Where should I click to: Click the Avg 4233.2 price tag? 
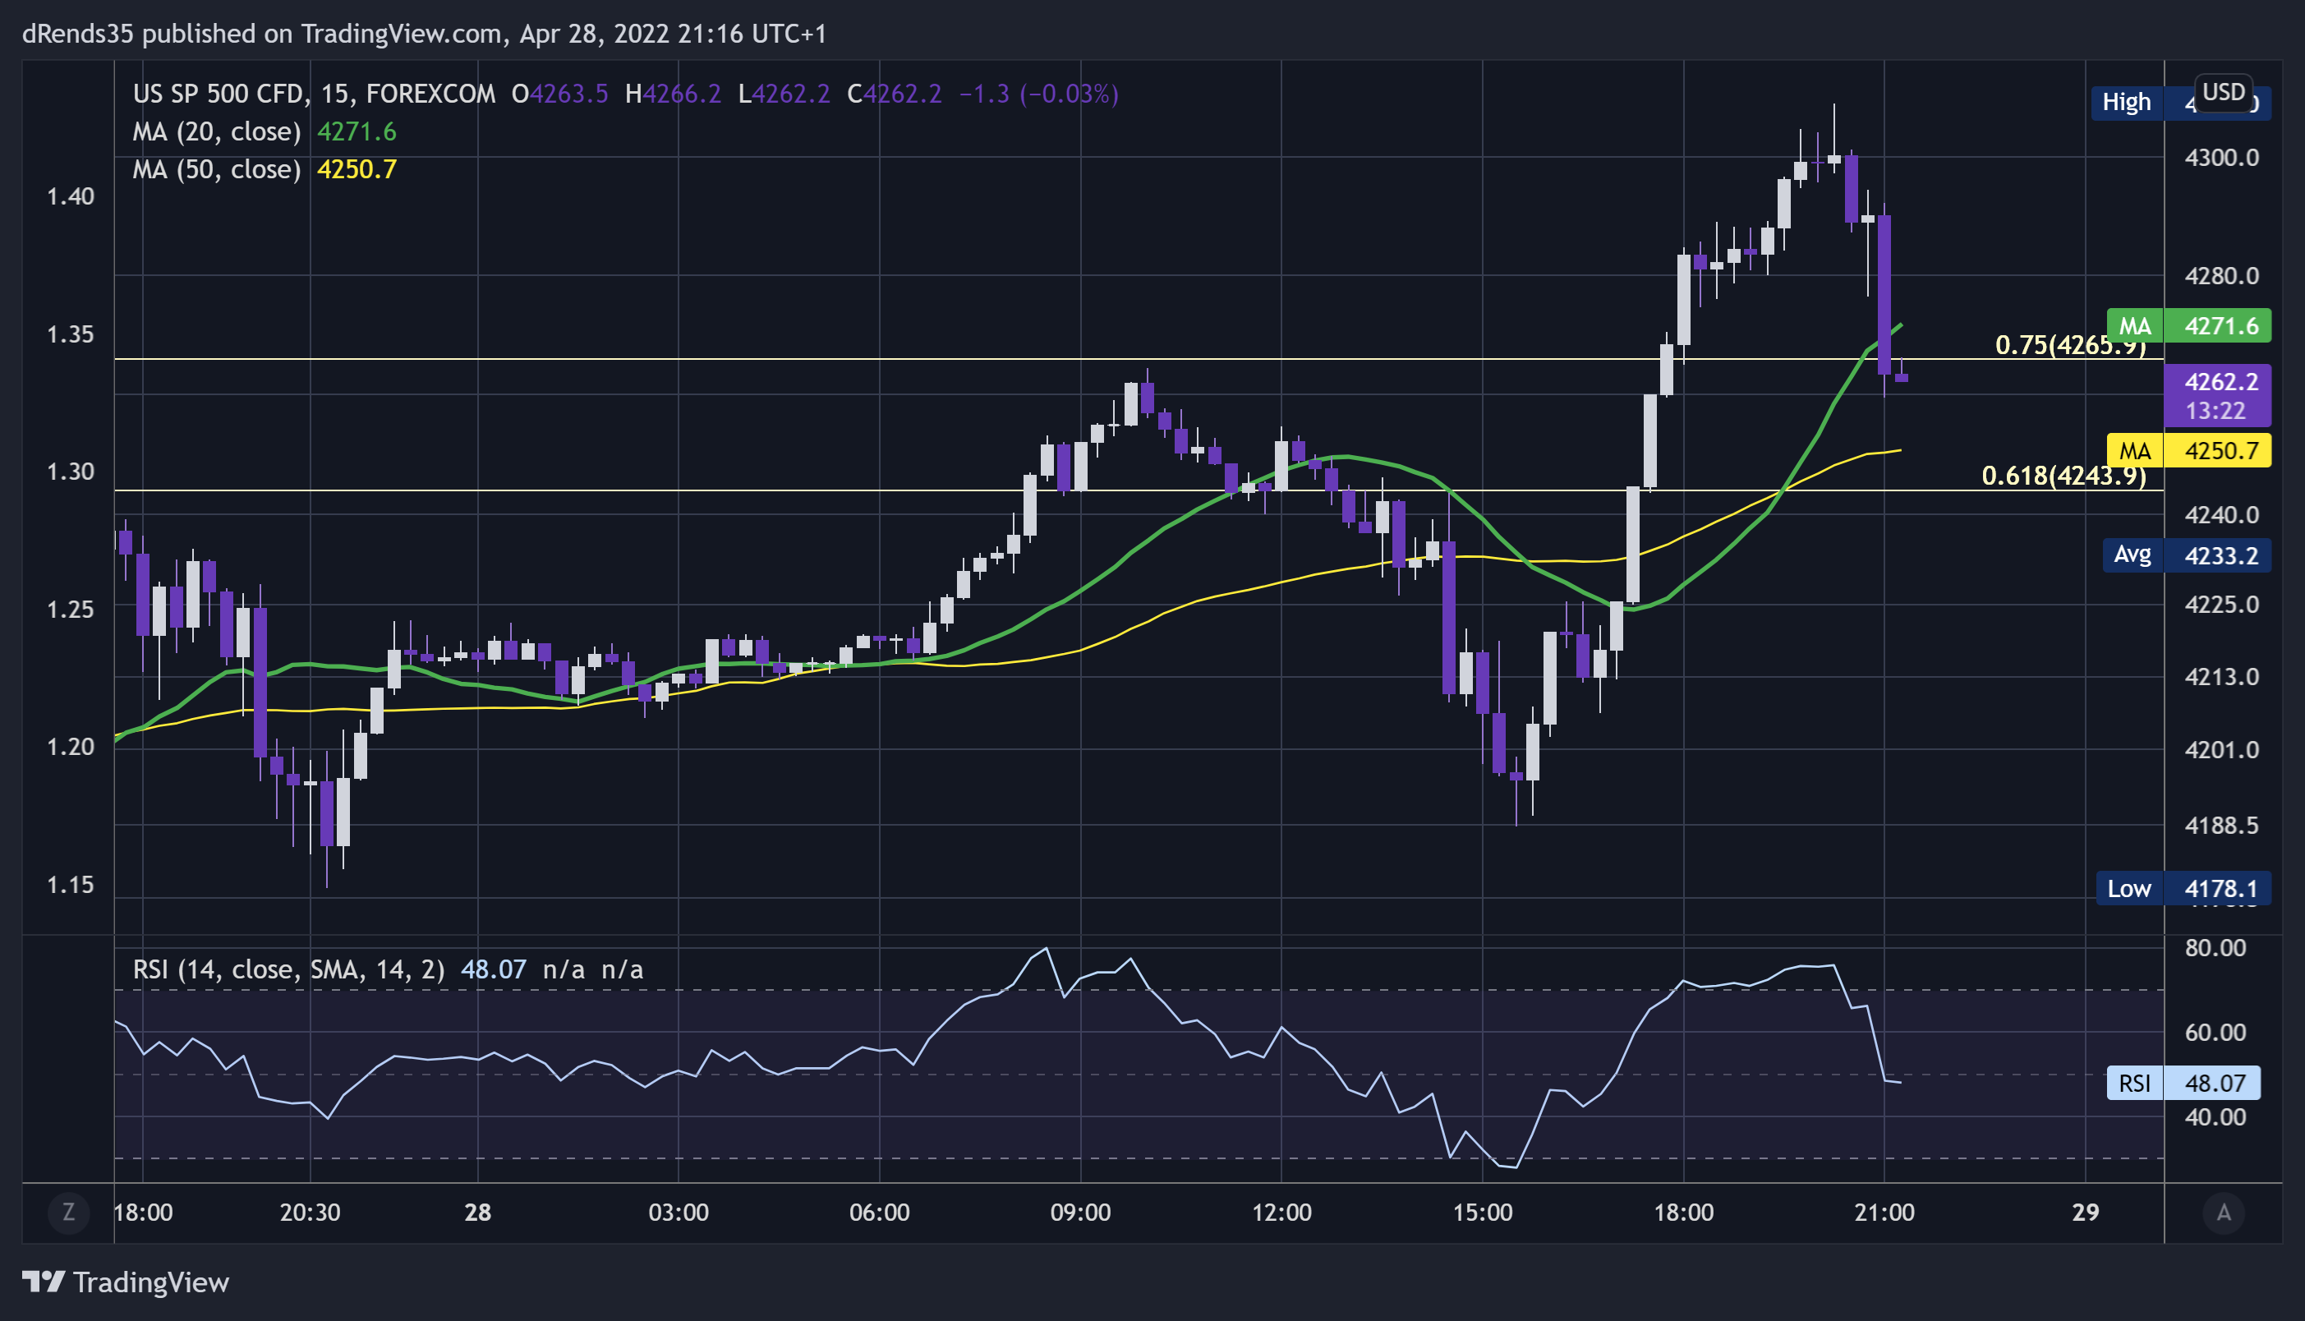coord(2186,555)
